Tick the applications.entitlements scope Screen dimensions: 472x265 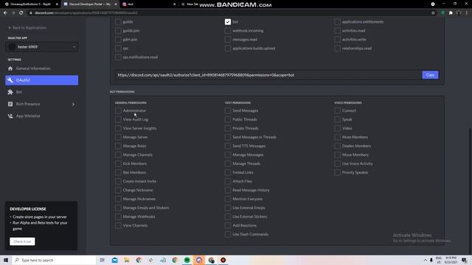[x=337, y=22]
